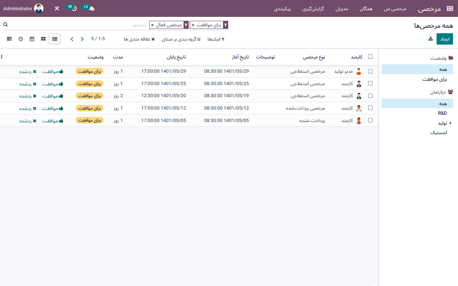The height and width of the screenshot is (286, 458).
Task: Open the activity view
Action: coord(20,39)
